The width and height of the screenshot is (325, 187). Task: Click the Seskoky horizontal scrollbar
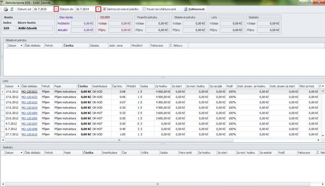[157, 184]
